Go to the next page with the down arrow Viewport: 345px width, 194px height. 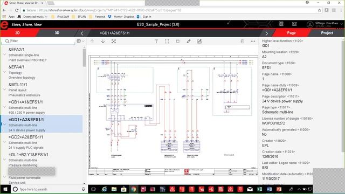pos(103,41)
